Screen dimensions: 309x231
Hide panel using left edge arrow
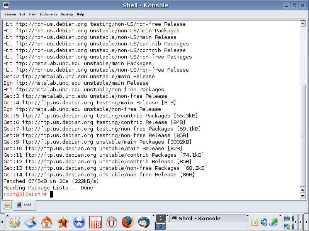pyautogui.click(x=2, y=222)
